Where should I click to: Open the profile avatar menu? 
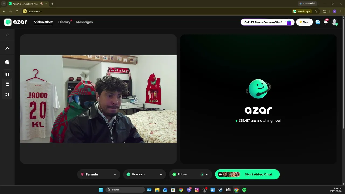pos(334,22)
